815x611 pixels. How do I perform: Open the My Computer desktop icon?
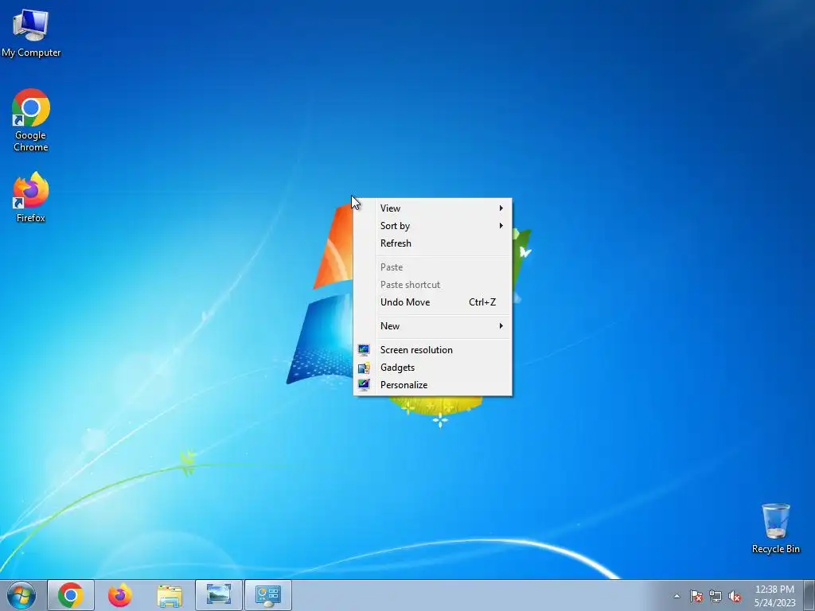coord(31,33)
